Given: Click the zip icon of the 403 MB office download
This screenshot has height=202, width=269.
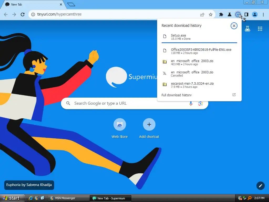Looking at the screenshot, I should [x=165, y=62].
